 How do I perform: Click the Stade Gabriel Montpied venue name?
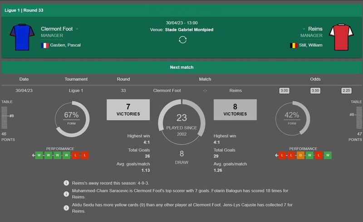tap(189, 30)
